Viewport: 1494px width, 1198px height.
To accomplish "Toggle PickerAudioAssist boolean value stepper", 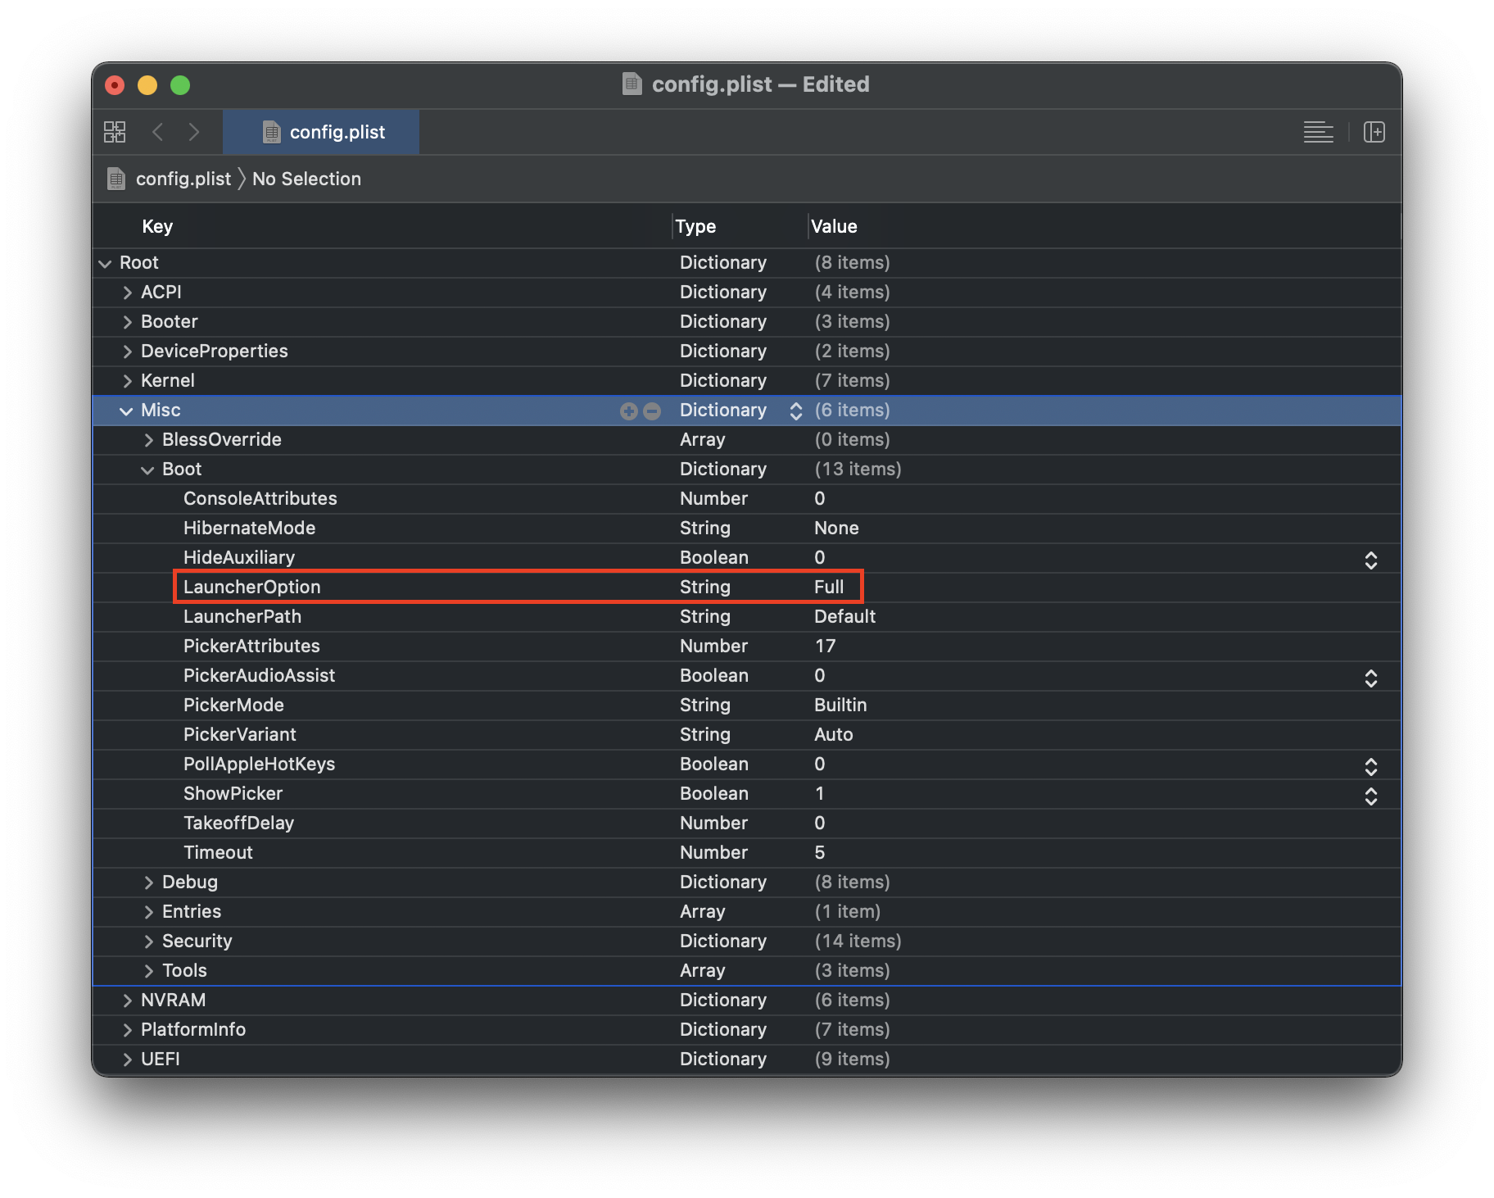I will 1370,678.
